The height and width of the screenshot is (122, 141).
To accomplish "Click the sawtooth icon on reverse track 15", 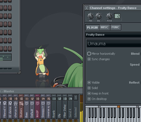I will (48, 103).
